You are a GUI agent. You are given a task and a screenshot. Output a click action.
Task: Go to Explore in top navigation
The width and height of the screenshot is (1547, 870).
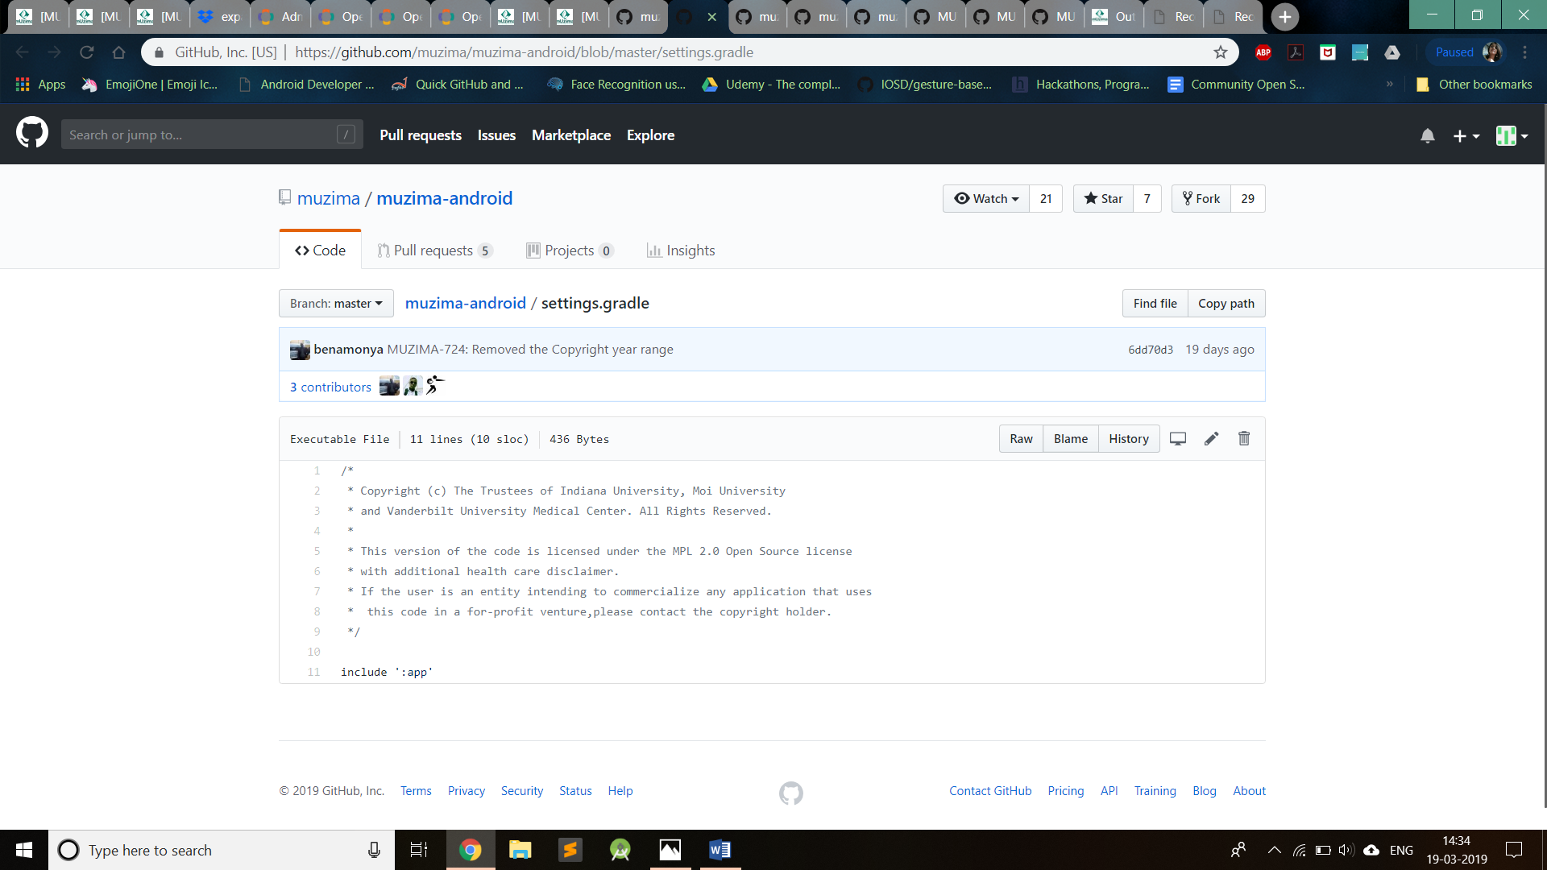650,135
